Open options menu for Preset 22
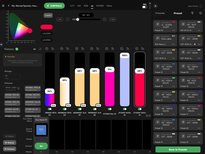This screenshot has height=154, width=205. point(173,30)
